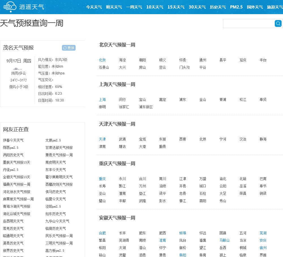Select the 上海 city link
Image resolution: width=283 pixels, height=257 pixels.
tap(102, 100)
